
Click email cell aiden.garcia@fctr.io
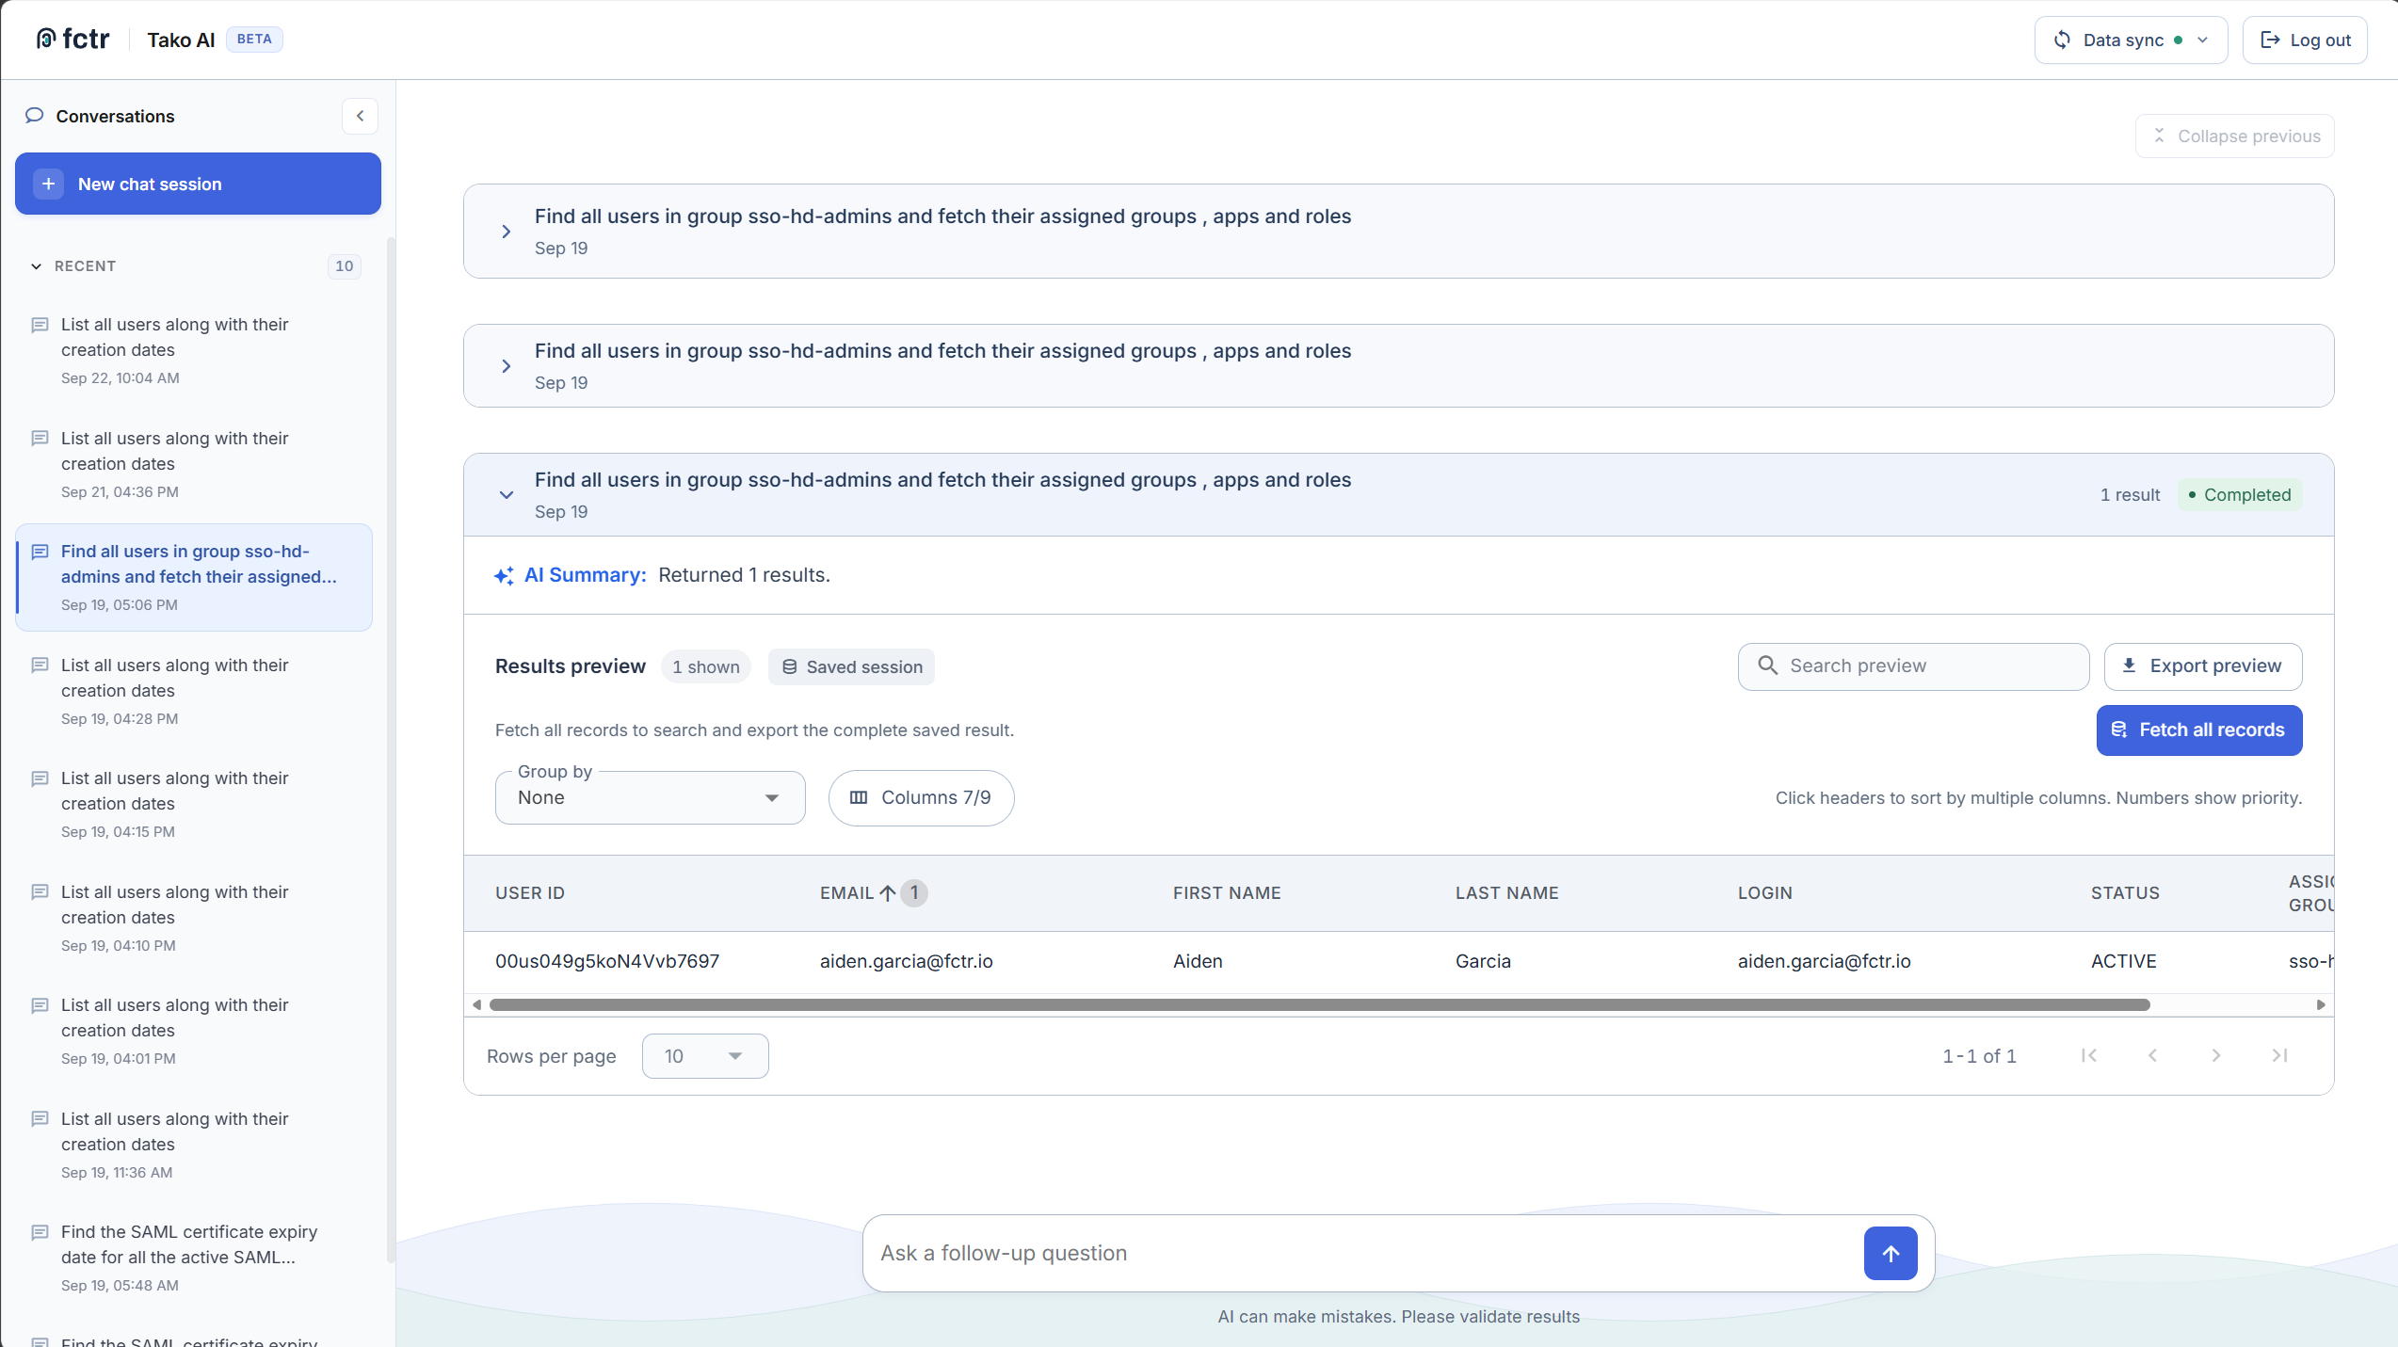tap(906, 961)
